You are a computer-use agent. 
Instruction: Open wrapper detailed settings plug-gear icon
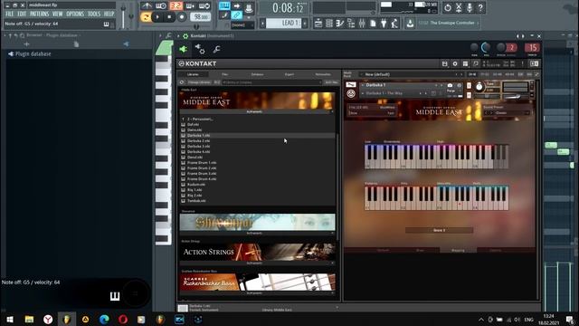(x=200, y=49)
